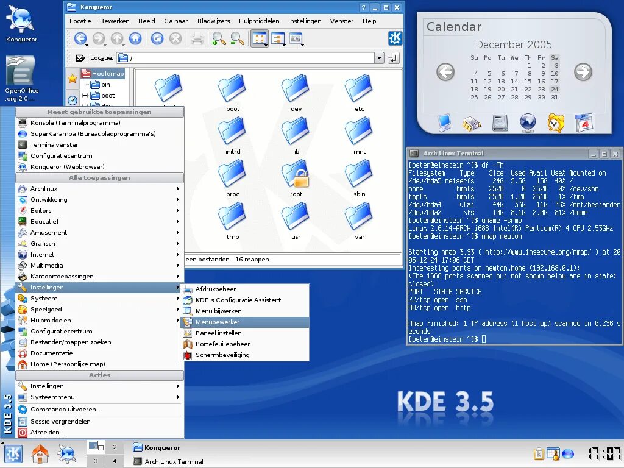Click the memory chip icon in Calendar widget
624x468 pixels.
click(472, 123)
